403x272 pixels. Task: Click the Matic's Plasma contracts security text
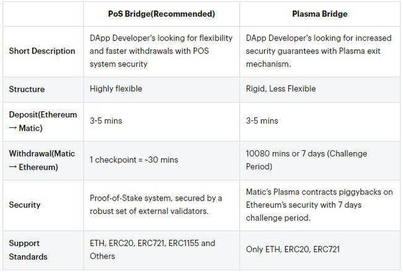pyautogui.click(x=319, y=205)
